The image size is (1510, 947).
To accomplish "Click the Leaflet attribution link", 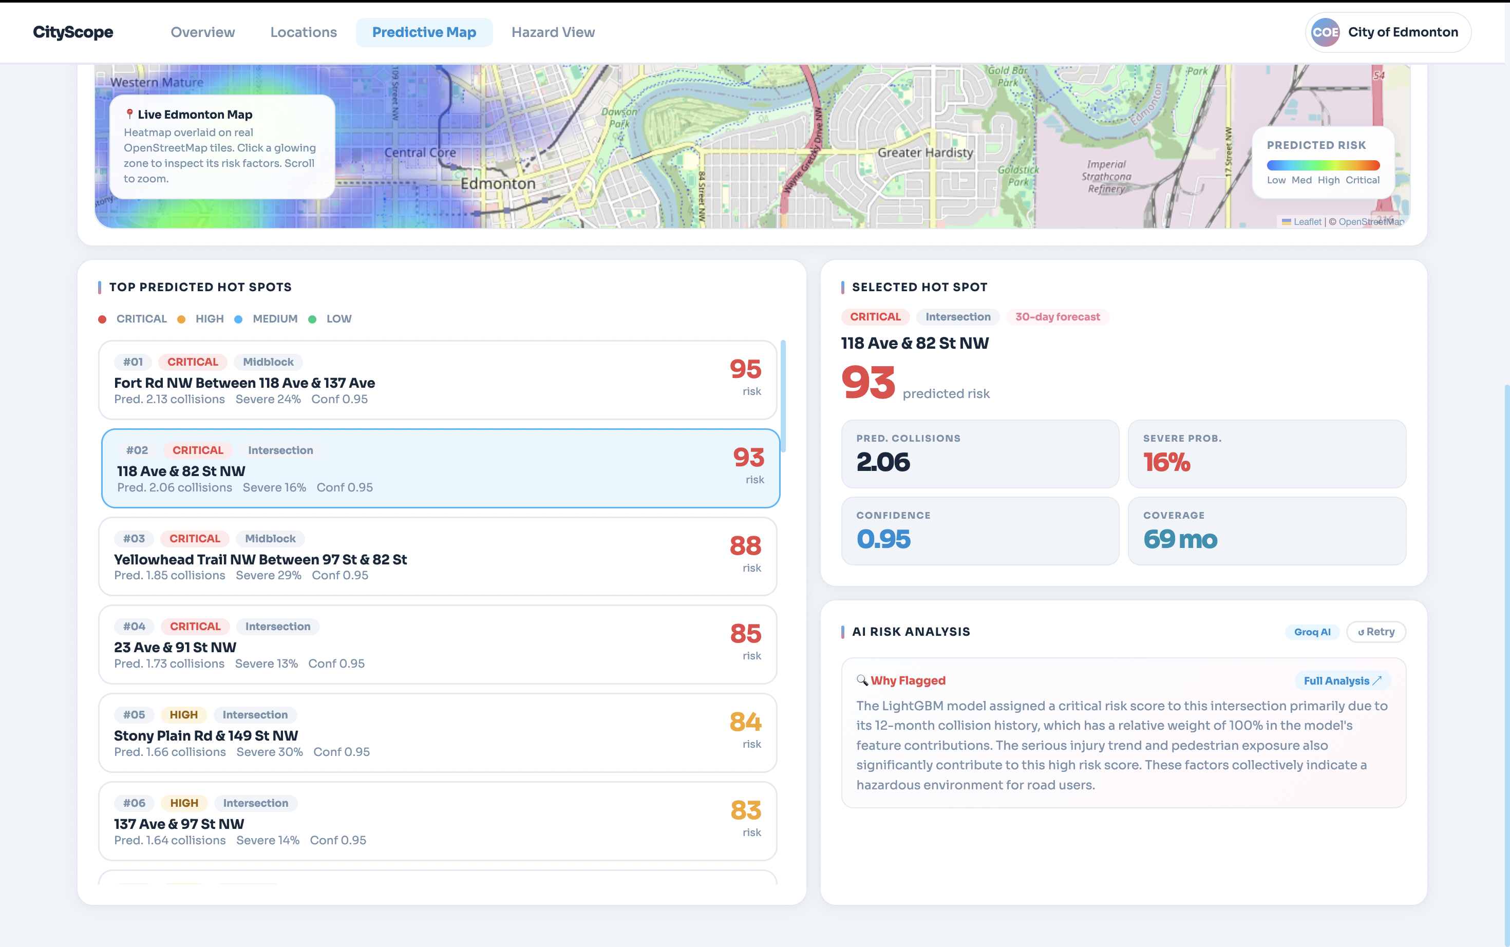I will [x=1307, y=222].
